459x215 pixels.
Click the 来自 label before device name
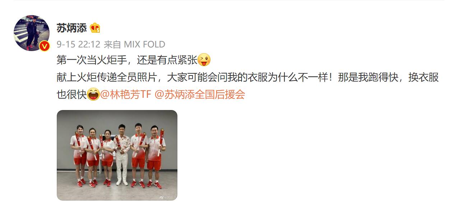(112, 45)
